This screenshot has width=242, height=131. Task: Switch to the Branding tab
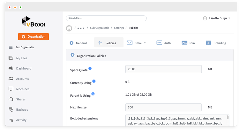(x=216, y=43)
